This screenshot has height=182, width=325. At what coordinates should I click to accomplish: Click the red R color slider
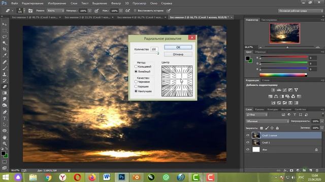click(x=283, y=57)
